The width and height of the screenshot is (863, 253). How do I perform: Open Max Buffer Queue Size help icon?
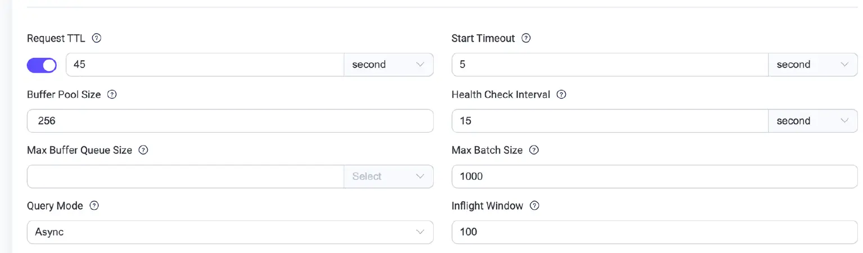[143, 150]
